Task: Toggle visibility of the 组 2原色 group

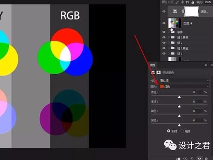Action: tap(164, 37)
